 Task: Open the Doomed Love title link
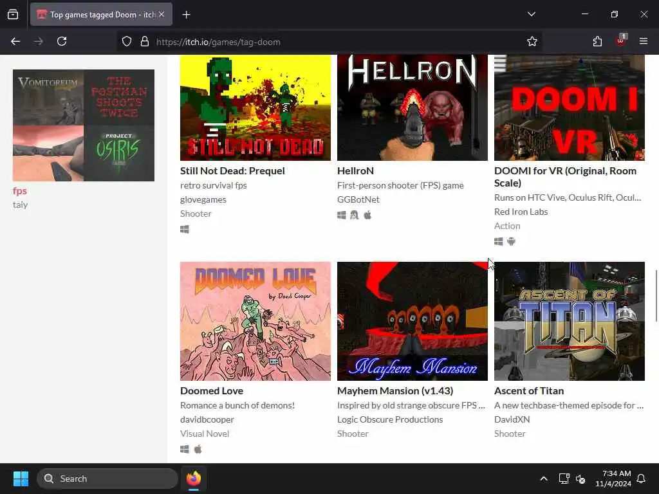pyautogui.click(x=212, y=390)
